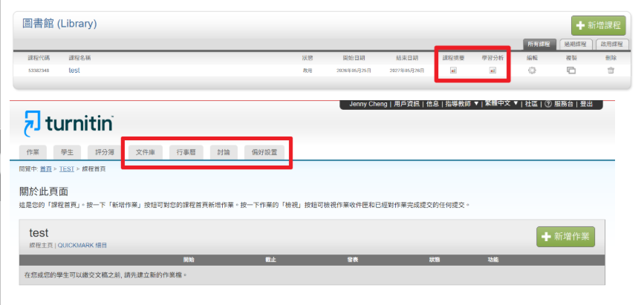Open the learning analytics (學習分析) chart icon
The image size is (644, 305).
pyautogui.click(x=492, y=70)
